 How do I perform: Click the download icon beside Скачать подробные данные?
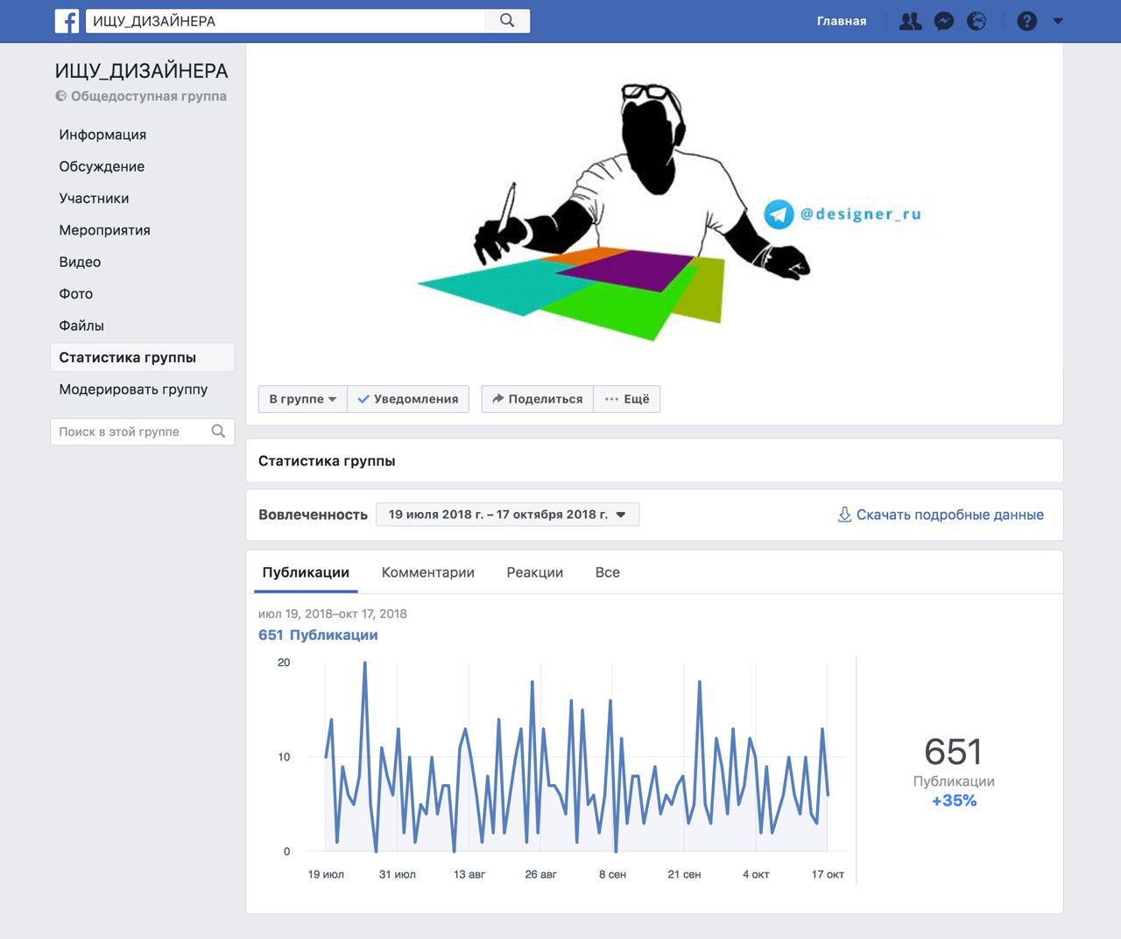click(x=844, y=515)
